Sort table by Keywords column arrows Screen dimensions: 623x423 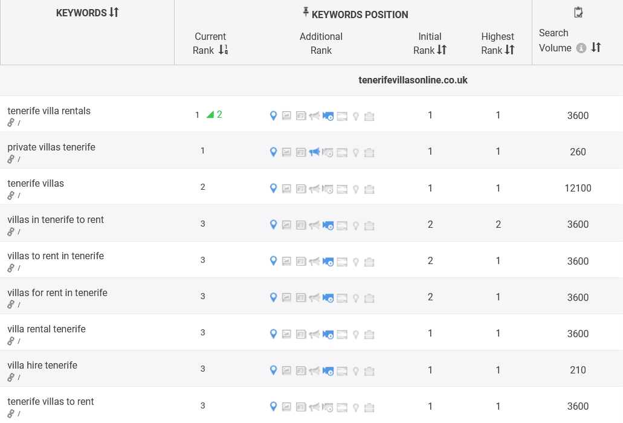(114, 13)
